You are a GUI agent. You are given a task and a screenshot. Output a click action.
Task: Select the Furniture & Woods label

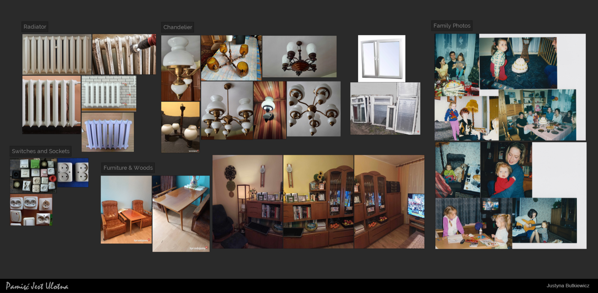[x=128, y=168]
